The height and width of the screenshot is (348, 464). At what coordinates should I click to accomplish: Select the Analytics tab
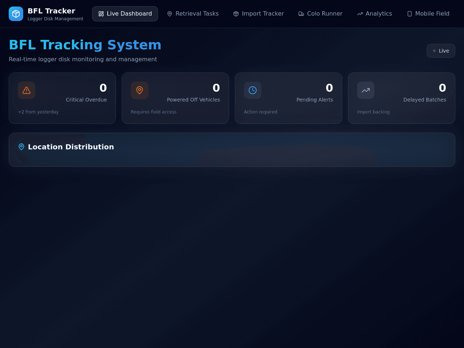[x=374, y=14]
